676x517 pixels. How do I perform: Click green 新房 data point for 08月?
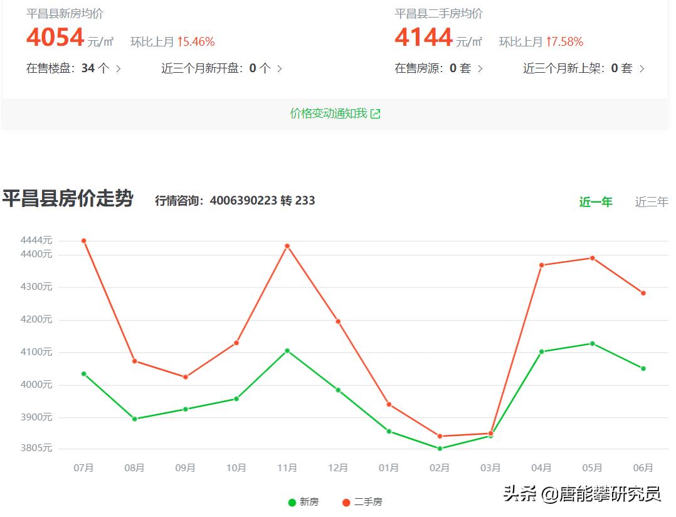click(134, 418)
